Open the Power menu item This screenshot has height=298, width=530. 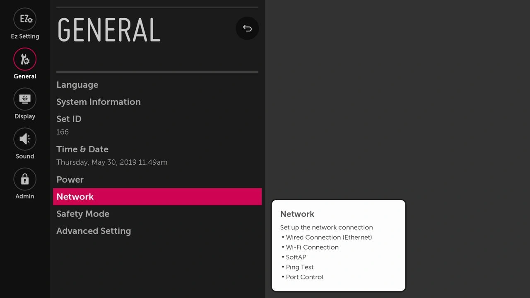pyautogui.click(x=157, y=180)
